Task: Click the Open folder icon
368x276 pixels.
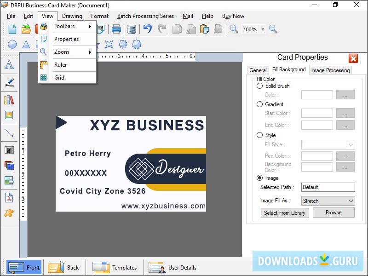Action: tap(26, 29)
